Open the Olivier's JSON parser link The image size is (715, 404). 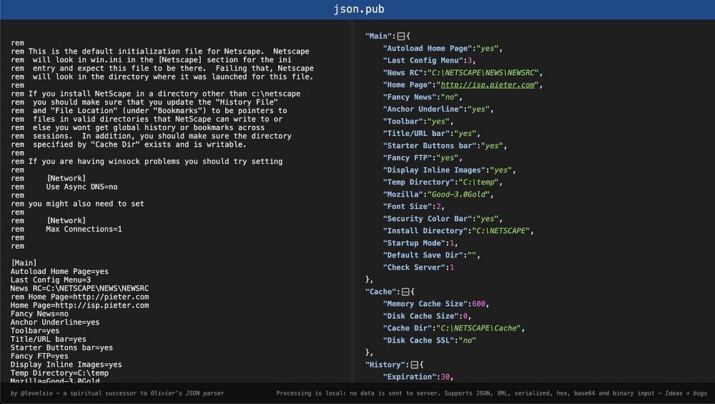click(187, 393)
